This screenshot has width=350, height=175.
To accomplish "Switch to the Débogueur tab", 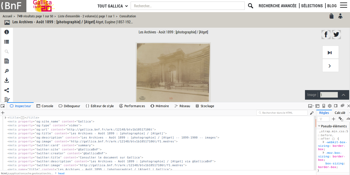I will click(x=69, y=106).
